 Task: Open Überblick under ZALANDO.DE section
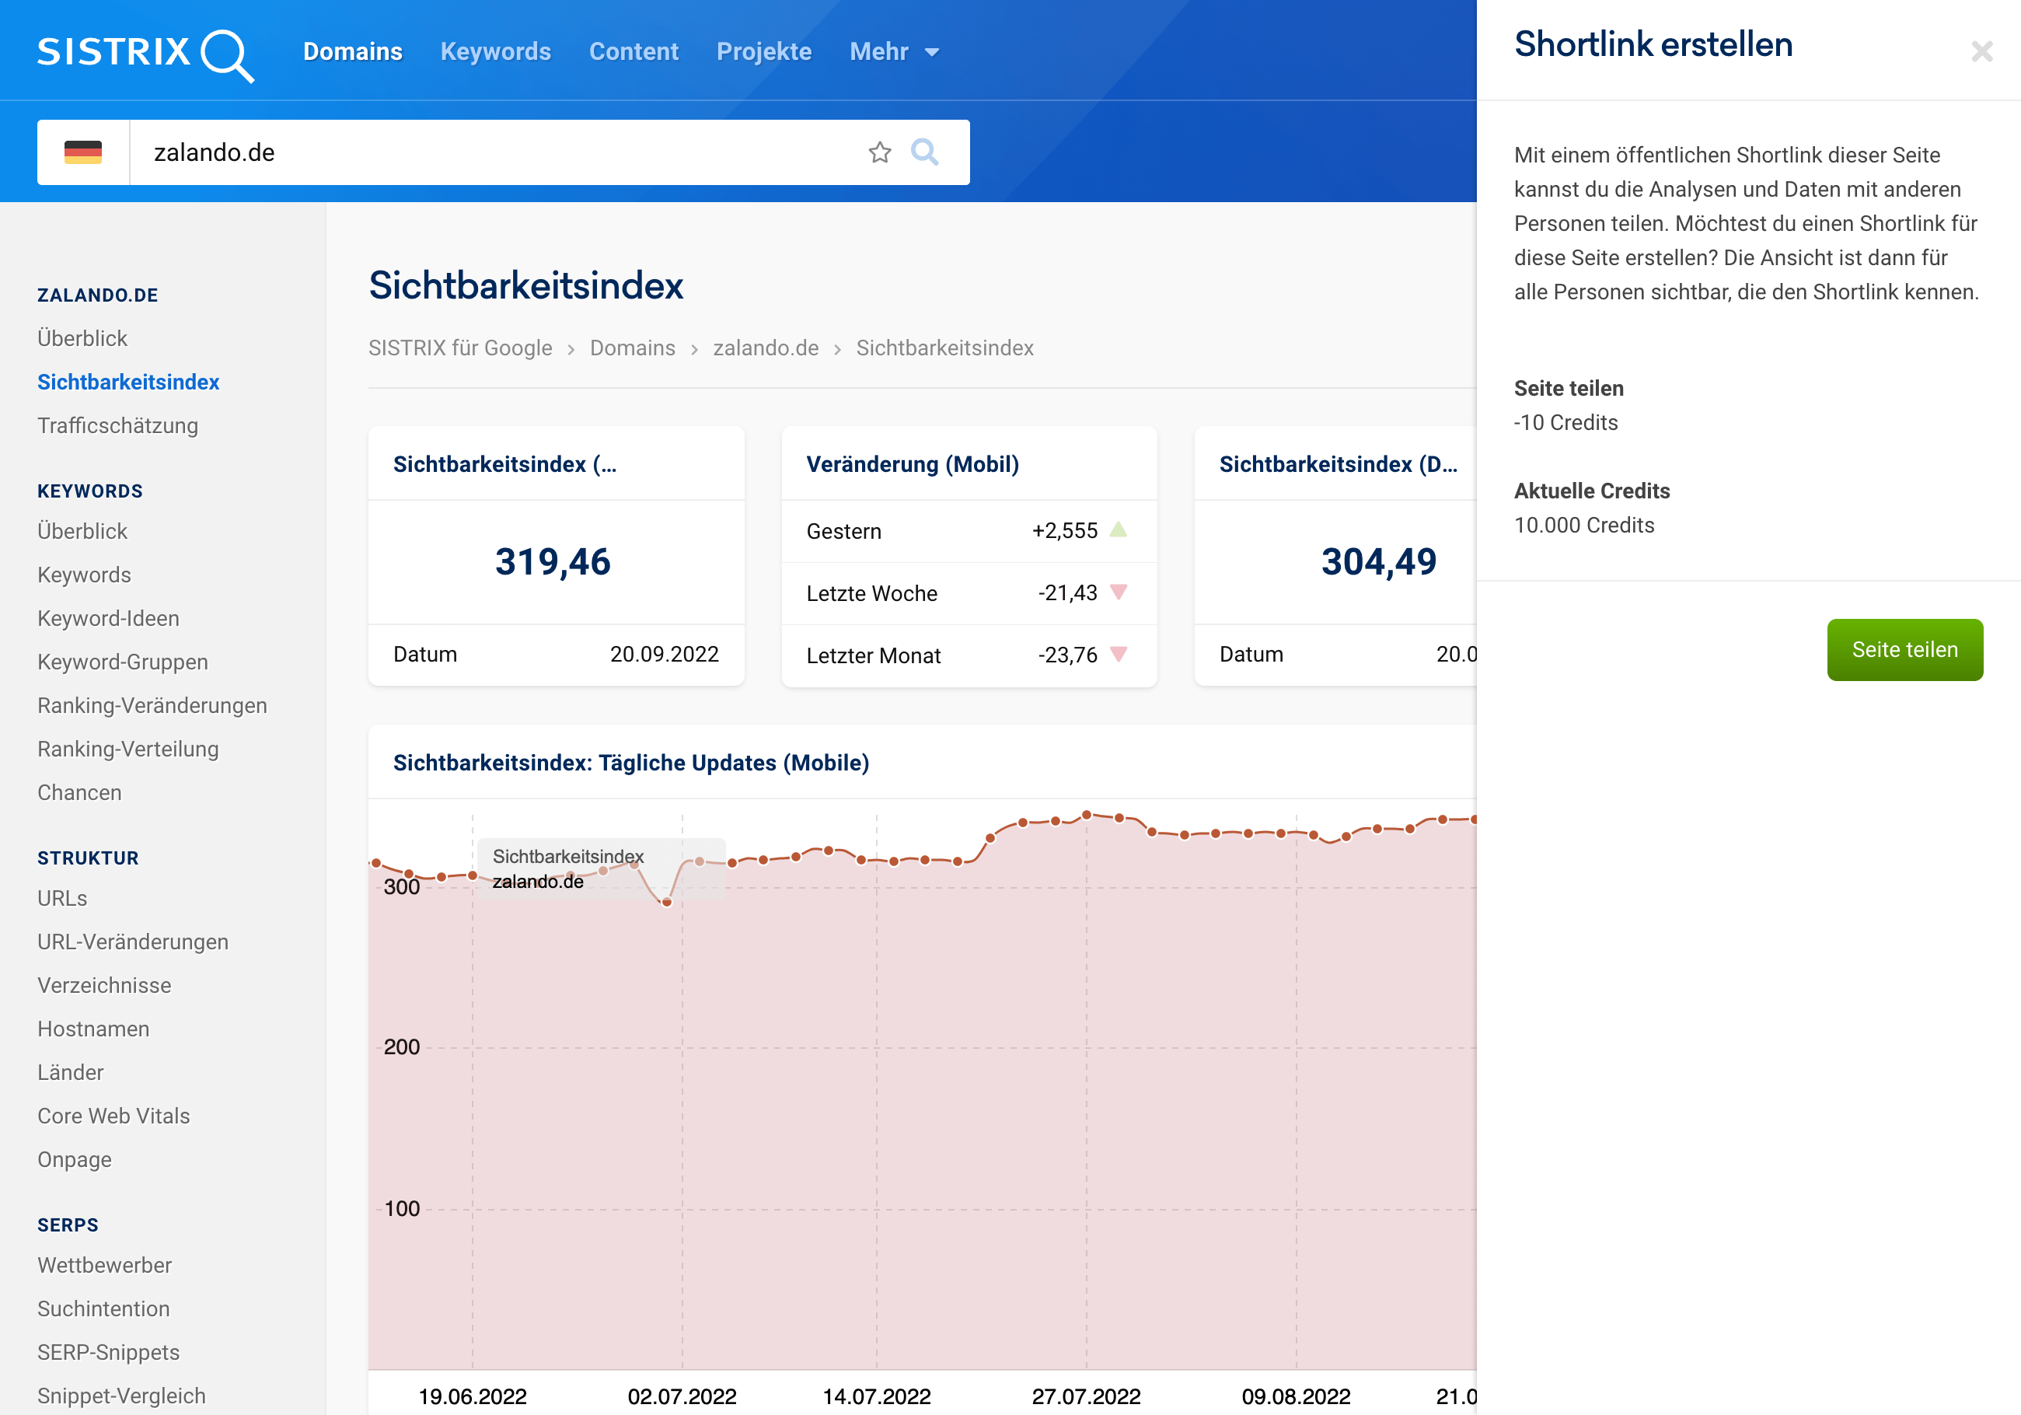82,338
